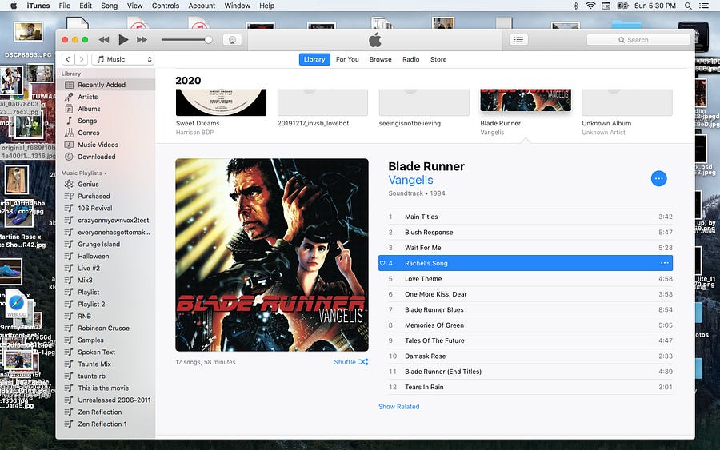Viewport: 720px width, 450px height.
Task: Open the Vangelis artist link
Action: [410, 180]
